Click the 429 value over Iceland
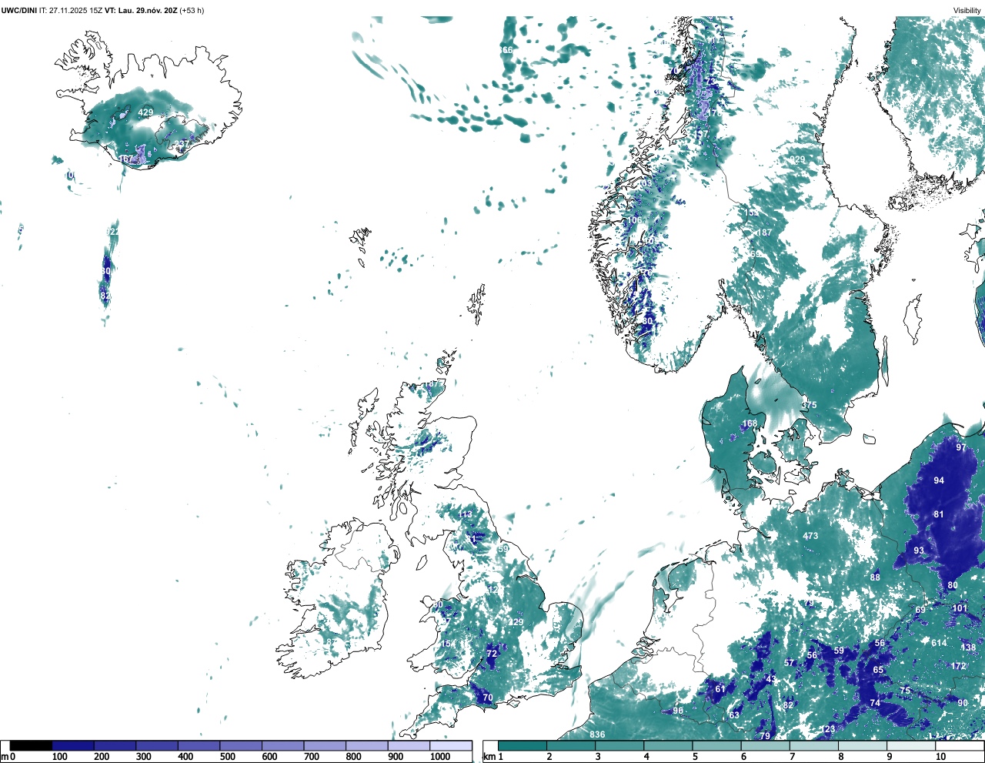The width and height of the screenshot is (985, 763). click(x=145, y=112)
